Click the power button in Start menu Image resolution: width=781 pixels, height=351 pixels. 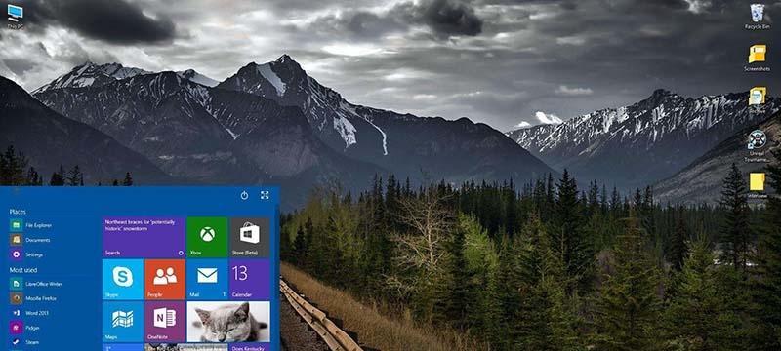[244, 195]
